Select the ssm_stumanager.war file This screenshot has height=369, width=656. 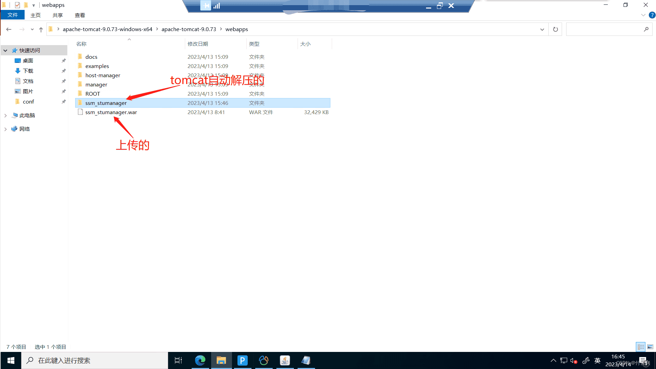point(111,112)
